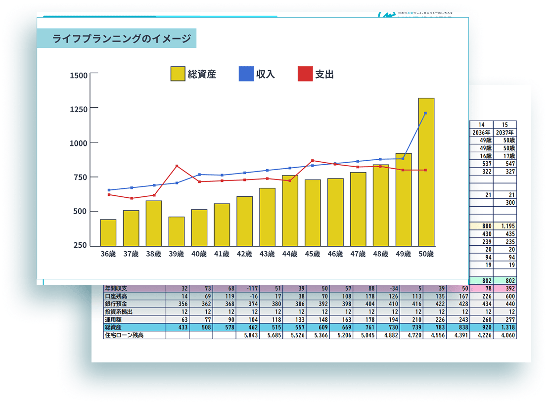Click the 44歳 x-axis label
548x404 pixels.
[x=289, y=254]
